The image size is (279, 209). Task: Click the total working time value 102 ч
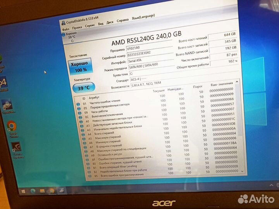coord(224,62)
